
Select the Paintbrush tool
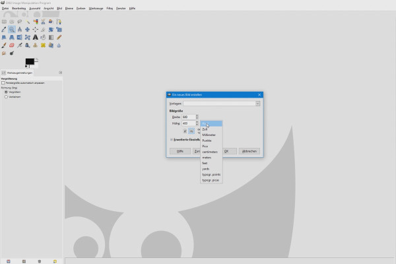coord(4,46)
